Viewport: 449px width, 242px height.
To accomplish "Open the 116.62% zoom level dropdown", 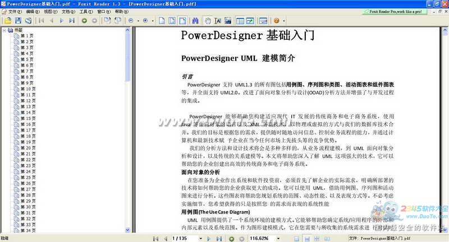I will pyautogui.click(x=278, y=238).
